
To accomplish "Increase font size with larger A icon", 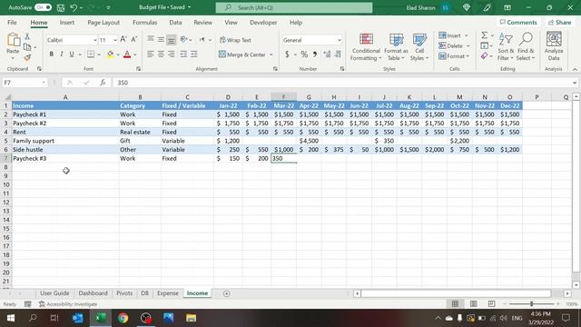I will click(x=123, y=39).
